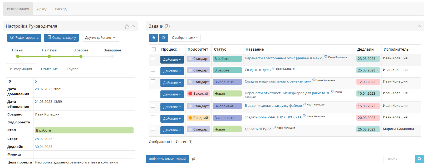Image resolution: width=427 pixels, height=164 pixels.
Task: Click executor name 'Марина Балашова'
Action: [x=398, y=129]
